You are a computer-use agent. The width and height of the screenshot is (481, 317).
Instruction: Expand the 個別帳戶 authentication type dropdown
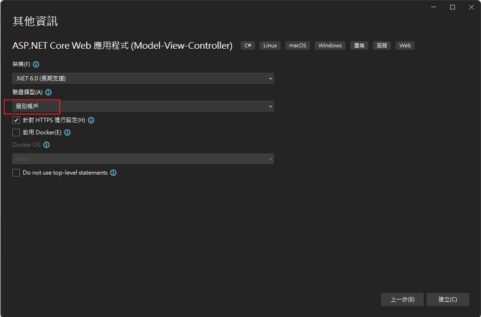(x=143, y=106)
